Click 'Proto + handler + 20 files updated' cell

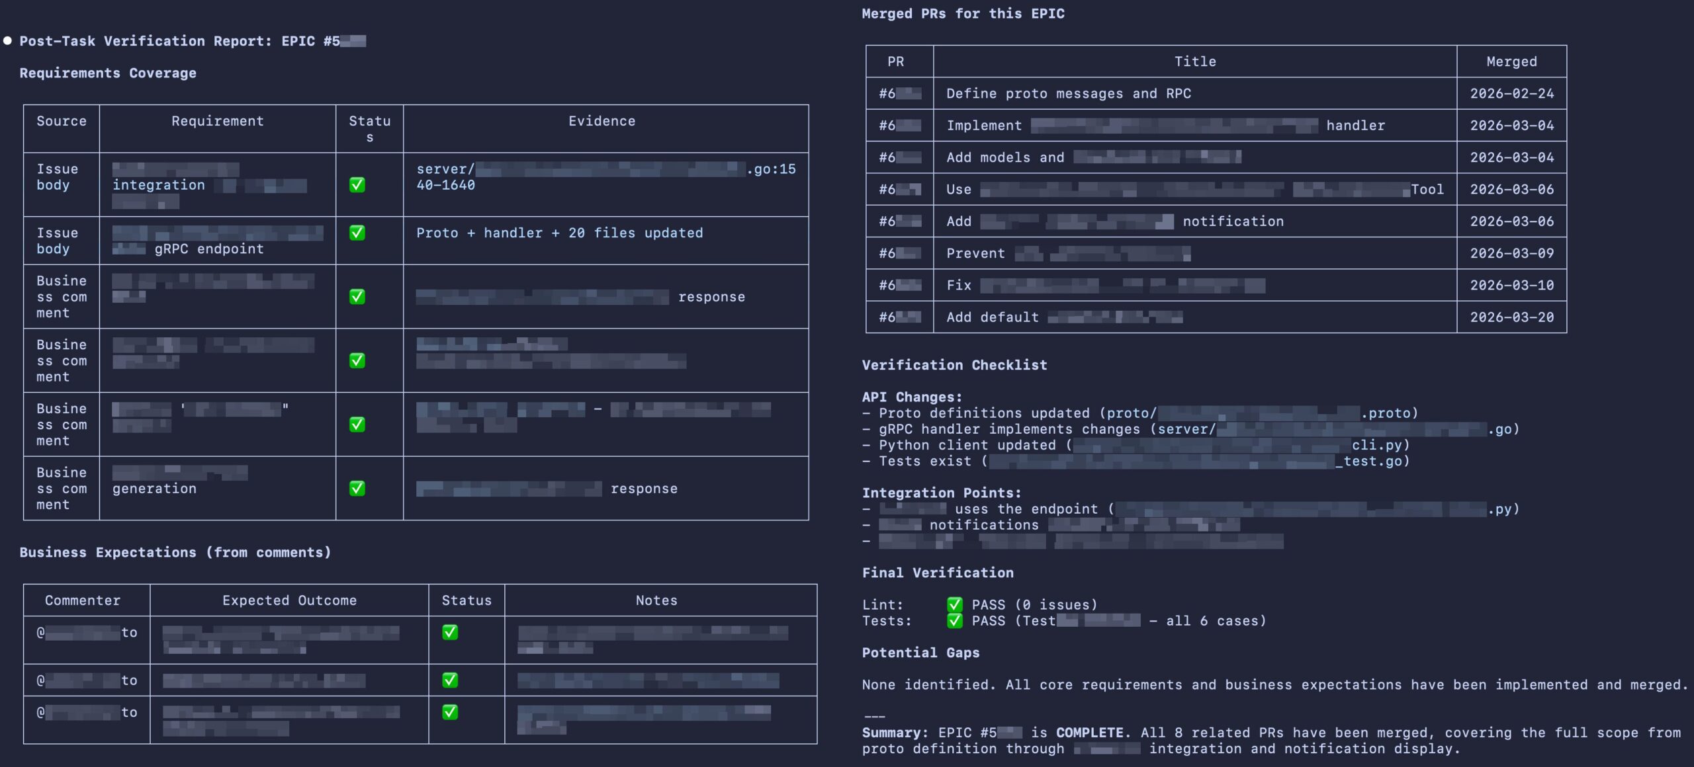pos(559,233)
